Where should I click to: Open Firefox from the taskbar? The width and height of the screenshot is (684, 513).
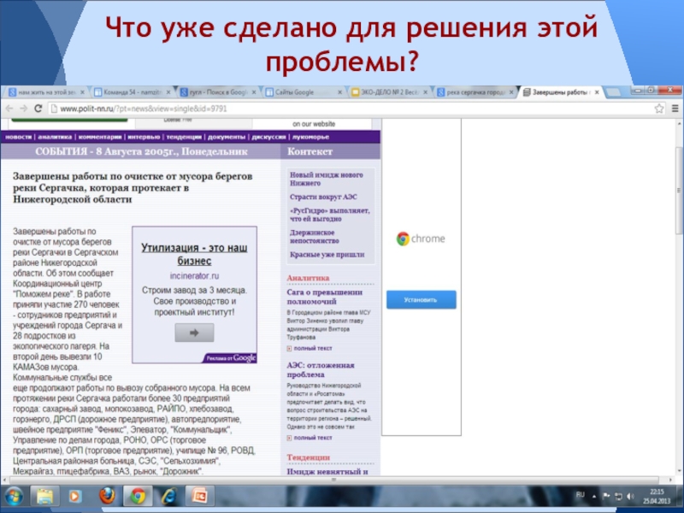(106, 496)
